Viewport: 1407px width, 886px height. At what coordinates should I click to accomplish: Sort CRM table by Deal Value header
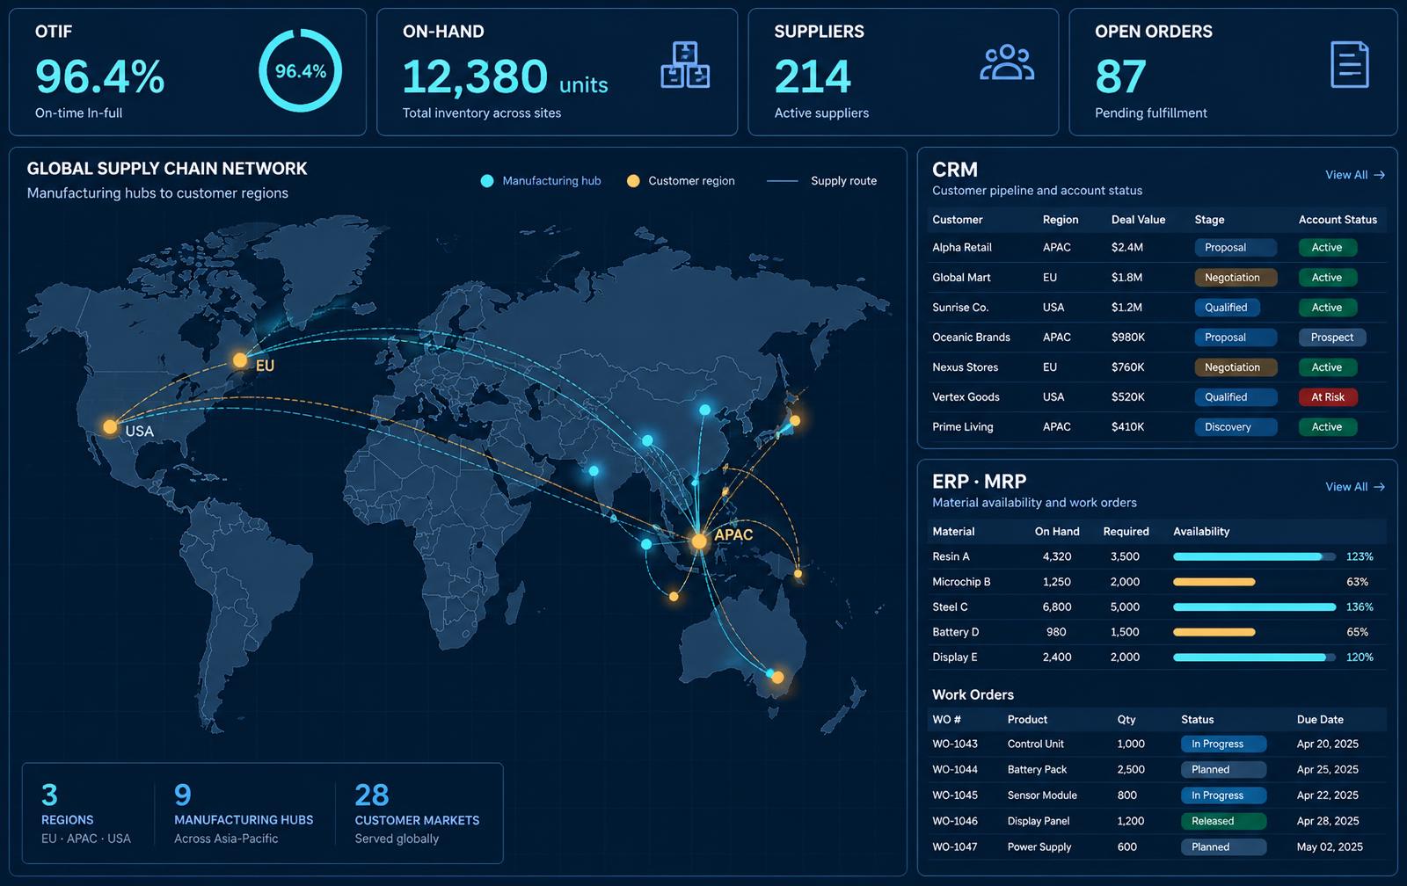coord(1138,220)
